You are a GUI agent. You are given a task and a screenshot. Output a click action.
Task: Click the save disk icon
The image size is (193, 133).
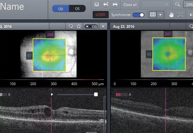[96, 4]
